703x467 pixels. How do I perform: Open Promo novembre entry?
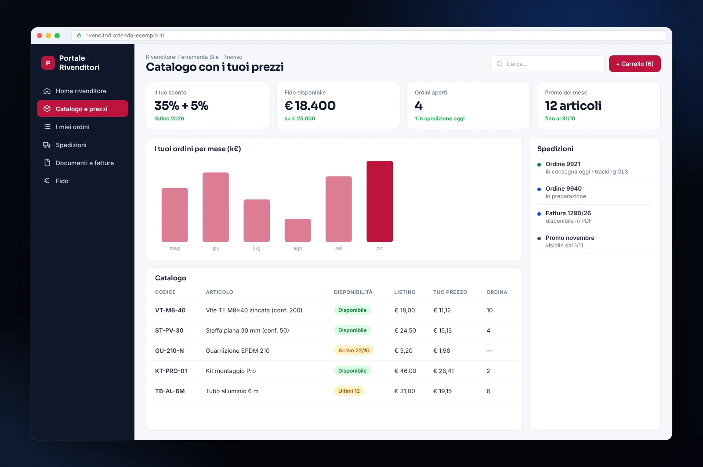click(x=595, y=242)
